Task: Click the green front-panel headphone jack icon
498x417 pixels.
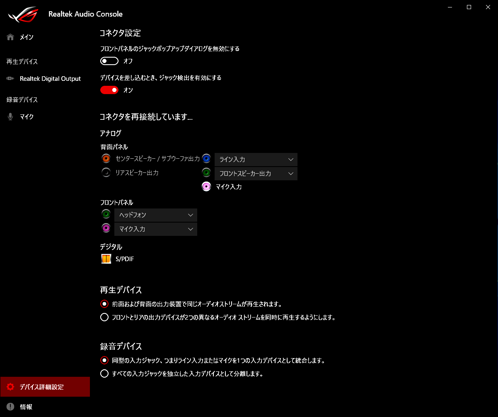Action: pos(106,214)
